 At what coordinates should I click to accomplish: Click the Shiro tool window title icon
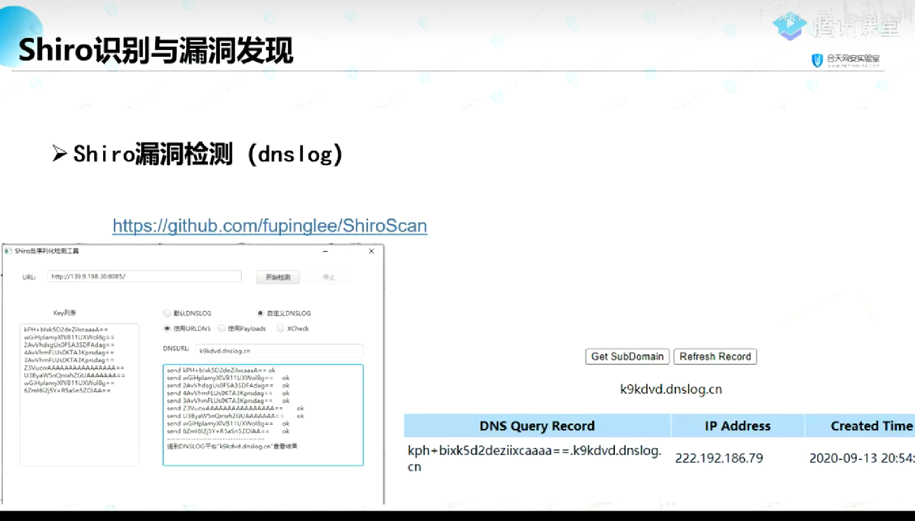8,251
